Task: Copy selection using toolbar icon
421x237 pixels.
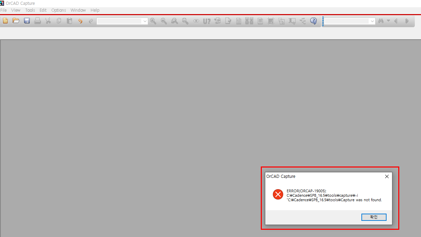Action: (59, 21)
